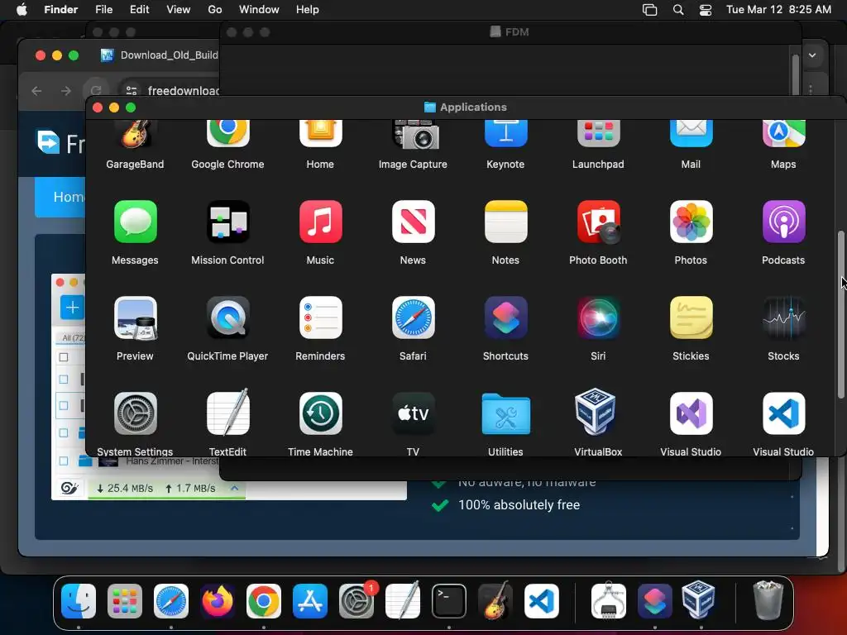Open the Home app icon
Viewport: 847px width, 635px height.
[x=320, y=133]
